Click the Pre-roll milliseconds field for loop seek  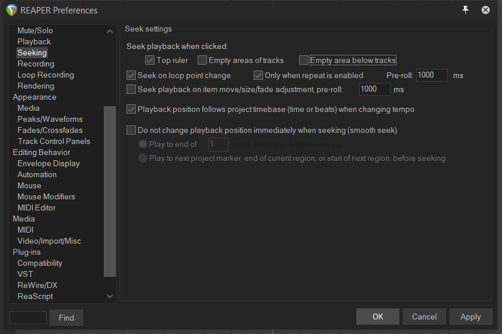431,75
